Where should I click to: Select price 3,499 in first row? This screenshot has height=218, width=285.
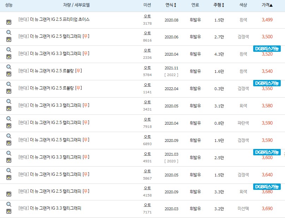pos(267,20)
